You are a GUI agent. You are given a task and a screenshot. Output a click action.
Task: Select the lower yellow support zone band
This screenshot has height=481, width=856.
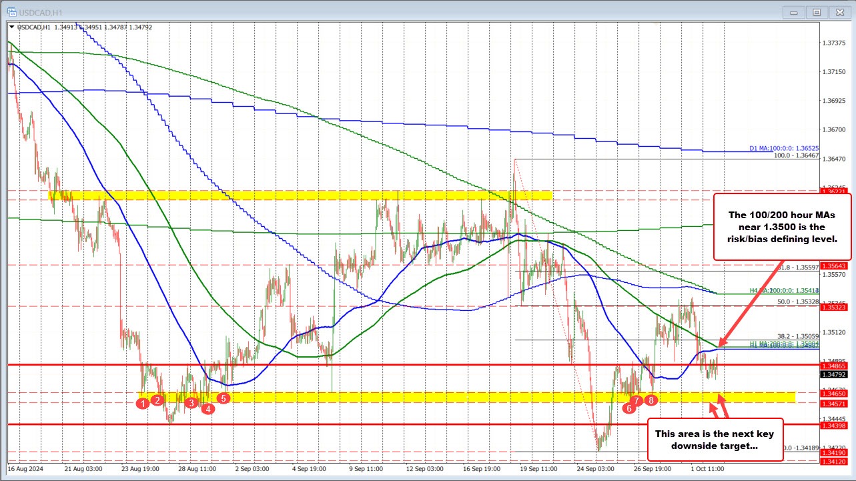click(400, 397)
